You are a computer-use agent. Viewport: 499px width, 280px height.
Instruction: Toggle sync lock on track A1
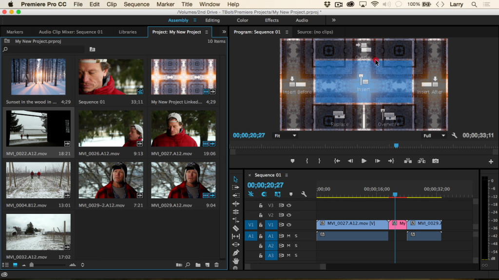(281, 236)
